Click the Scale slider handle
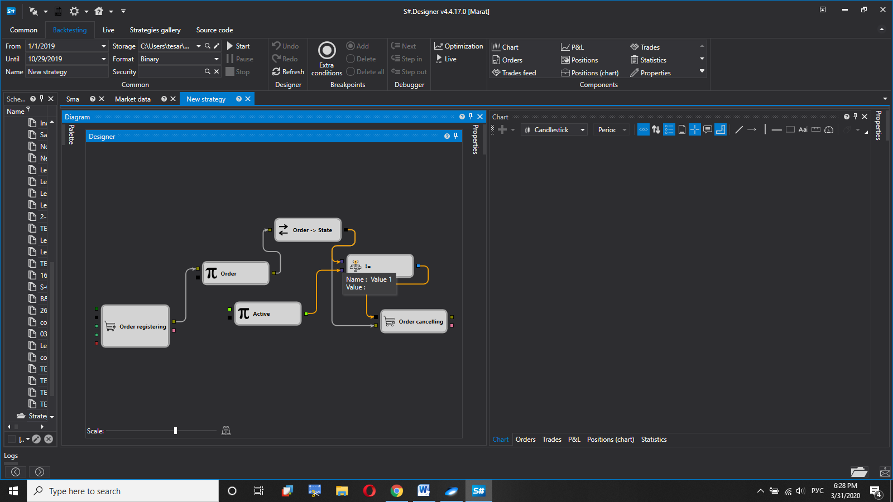 point(175,431)
